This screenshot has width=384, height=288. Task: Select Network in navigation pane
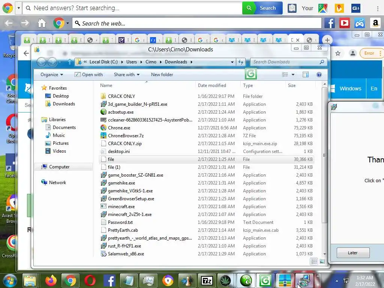point(57,183)
